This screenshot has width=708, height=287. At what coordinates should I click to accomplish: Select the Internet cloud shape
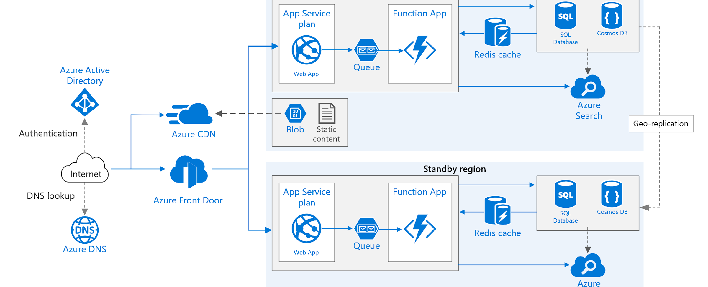click(x=85, y=168)
